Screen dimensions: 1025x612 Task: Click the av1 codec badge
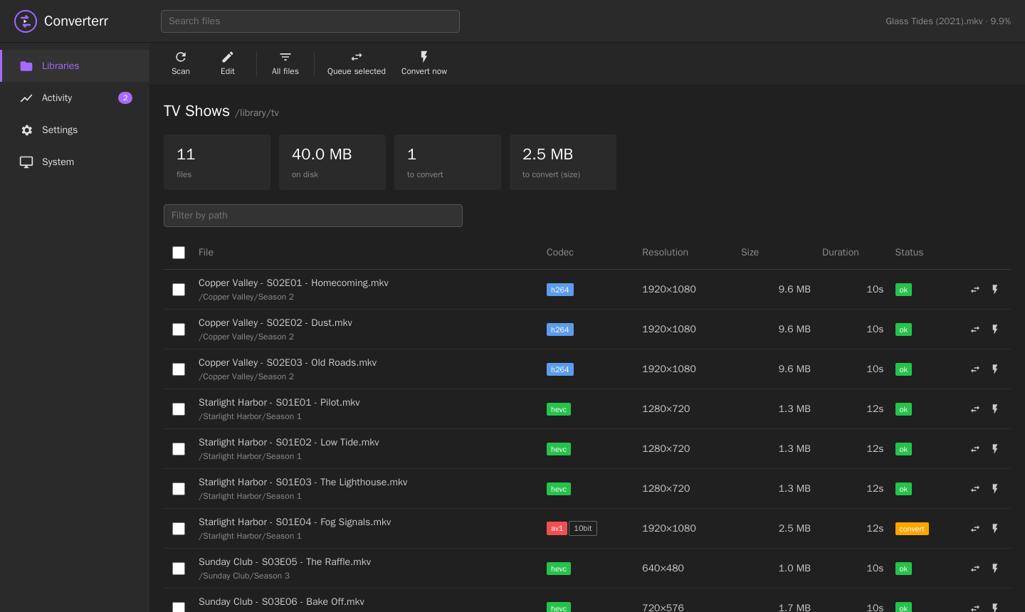tap(557, 529)
